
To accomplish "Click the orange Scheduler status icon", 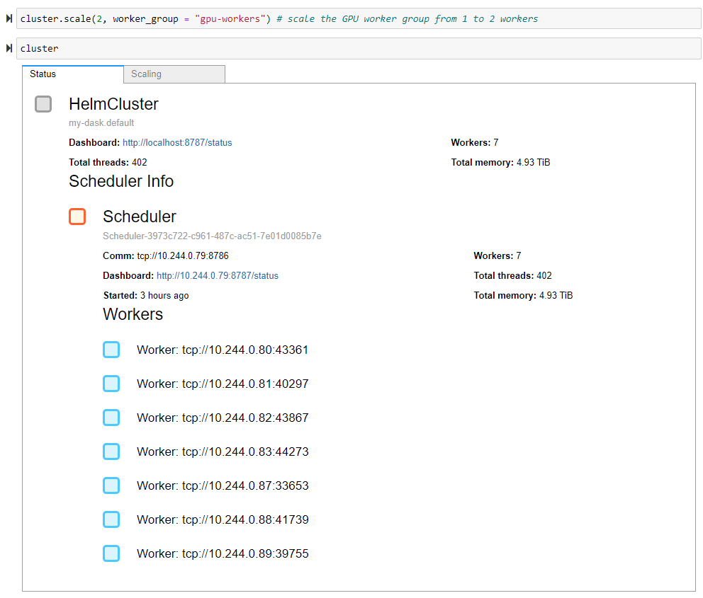I will click(x=77, y=216).
